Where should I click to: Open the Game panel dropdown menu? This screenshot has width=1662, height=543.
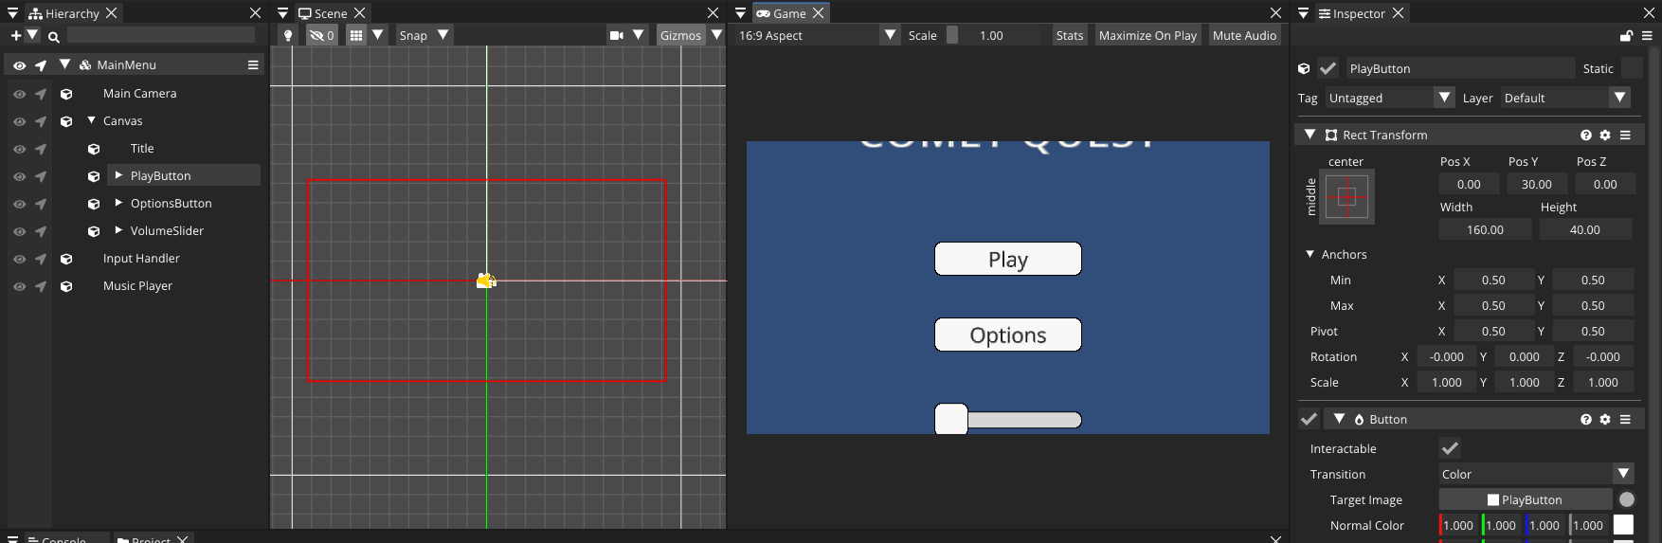pyautogui.click(x=740, y=13)
